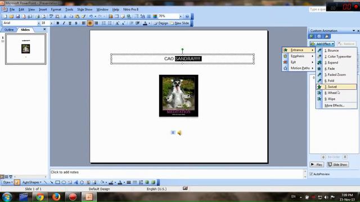The image size is (360, 202).
Task: Click the New Slide button
Action: 179,23
